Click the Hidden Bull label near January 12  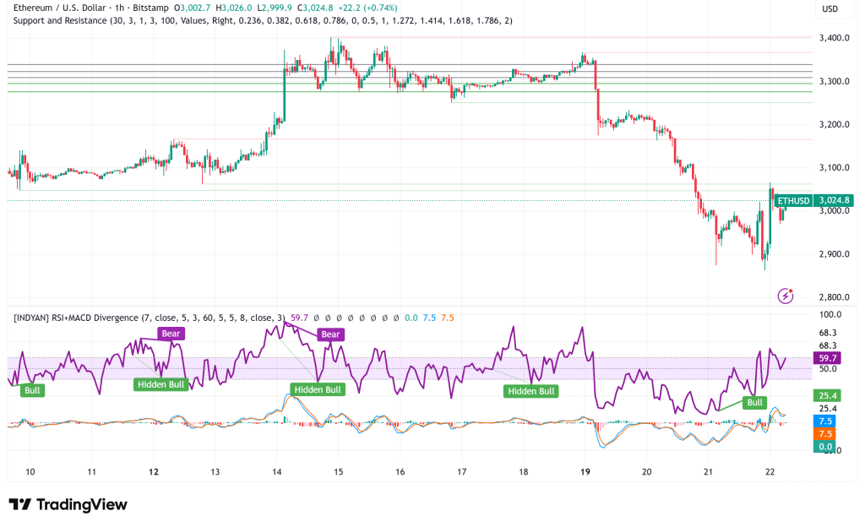coord(160,385)
